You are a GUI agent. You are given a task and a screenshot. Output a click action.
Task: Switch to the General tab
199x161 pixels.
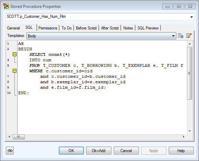coord(13,28)
